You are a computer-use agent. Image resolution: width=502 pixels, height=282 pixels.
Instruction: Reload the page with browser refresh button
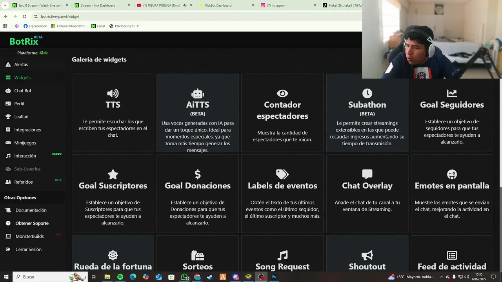pos(24,16)
